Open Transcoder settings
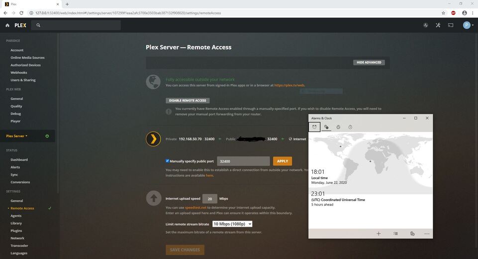The width and height of the screenshot is (478, 259). pyautogui.click(x=19, y=246)
